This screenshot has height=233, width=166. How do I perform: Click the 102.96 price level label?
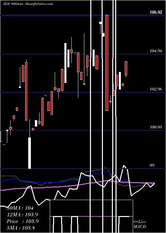click(156, 89)
